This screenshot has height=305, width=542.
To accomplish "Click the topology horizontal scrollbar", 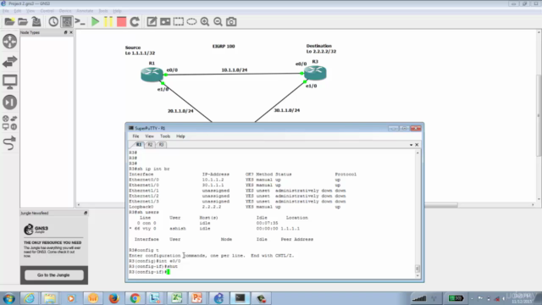I will [306, 205].
